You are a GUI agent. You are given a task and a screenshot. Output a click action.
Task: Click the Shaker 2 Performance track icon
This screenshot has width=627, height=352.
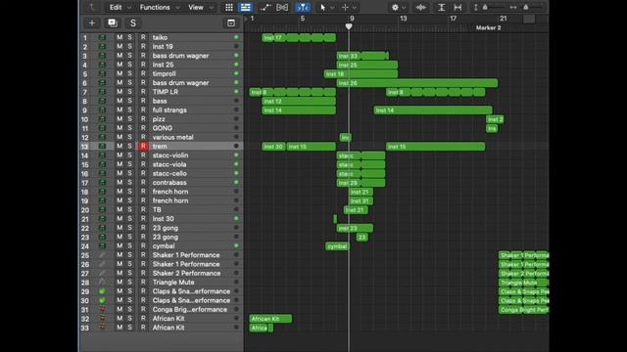pyautogui.click(x=102, y=273)
